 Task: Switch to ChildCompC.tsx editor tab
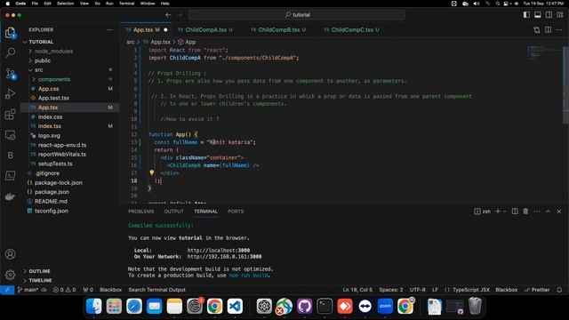pyautogui.click(x=352, y=29)
